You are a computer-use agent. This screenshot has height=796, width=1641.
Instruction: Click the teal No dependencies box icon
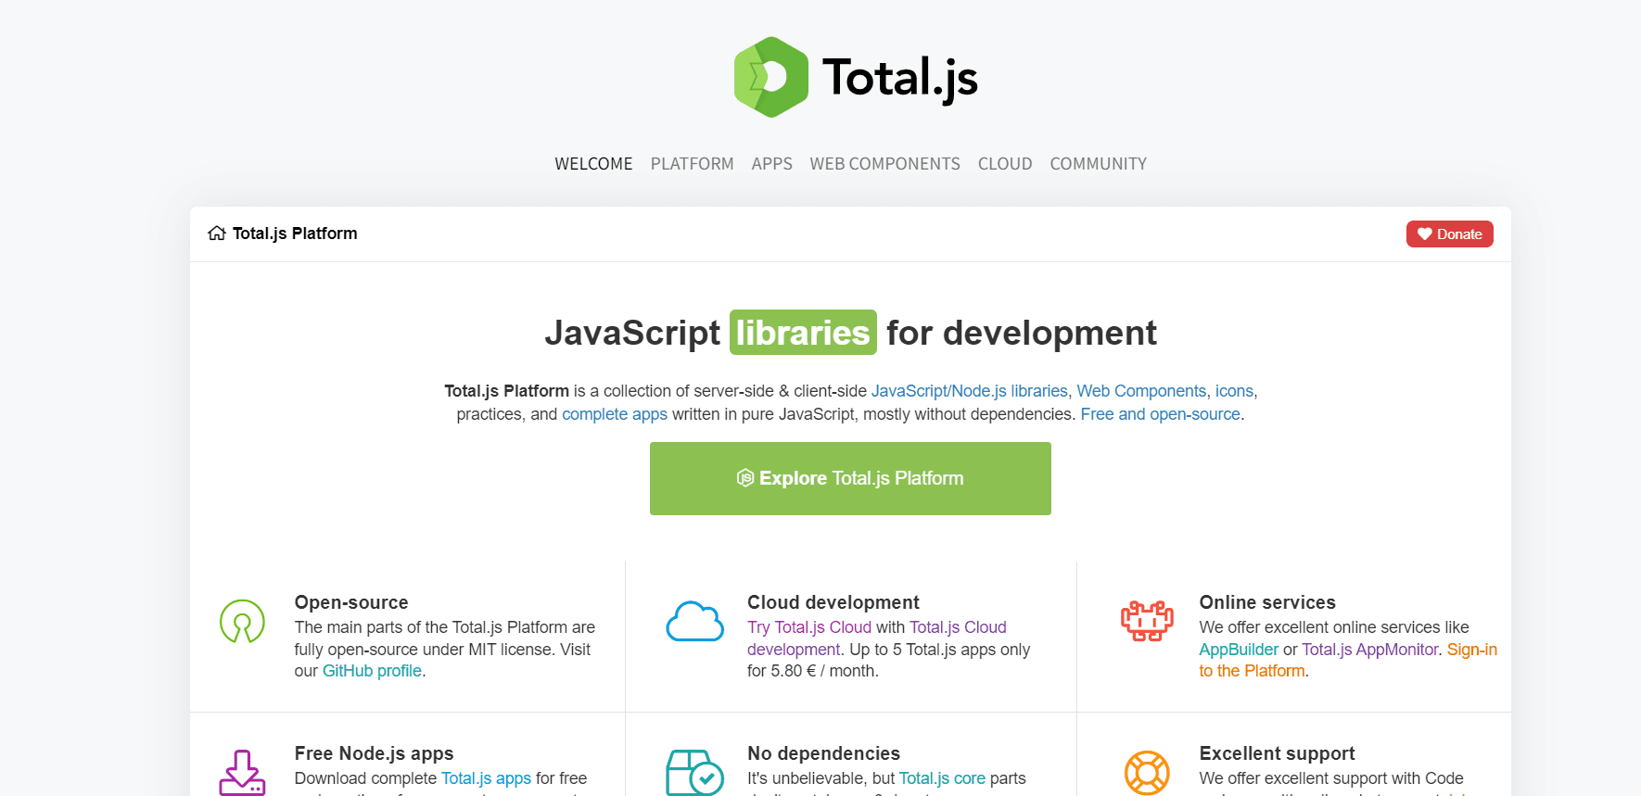click(x=694, y=773)
